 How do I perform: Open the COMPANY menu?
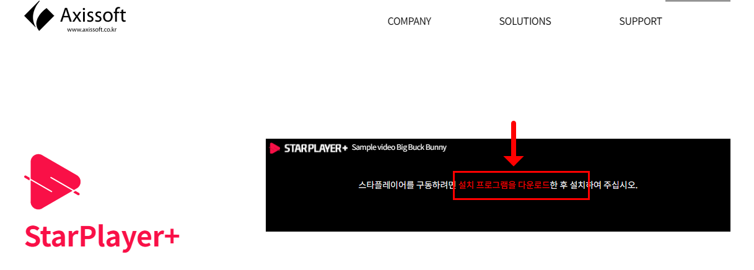409,21
